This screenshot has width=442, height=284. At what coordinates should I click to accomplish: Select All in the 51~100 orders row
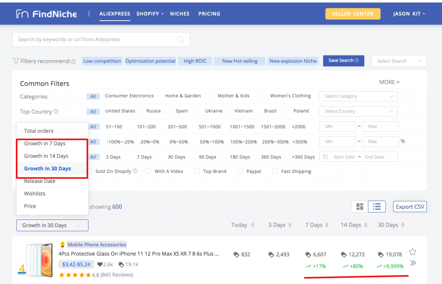[93, 127]
